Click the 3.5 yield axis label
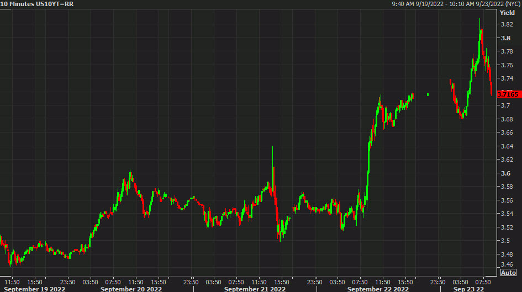This screenshot has height=292, width=522. 505,241
